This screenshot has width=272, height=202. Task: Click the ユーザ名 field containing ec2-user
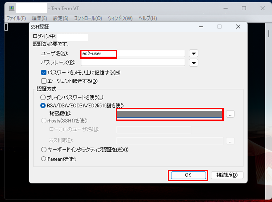tap(133, 53)
